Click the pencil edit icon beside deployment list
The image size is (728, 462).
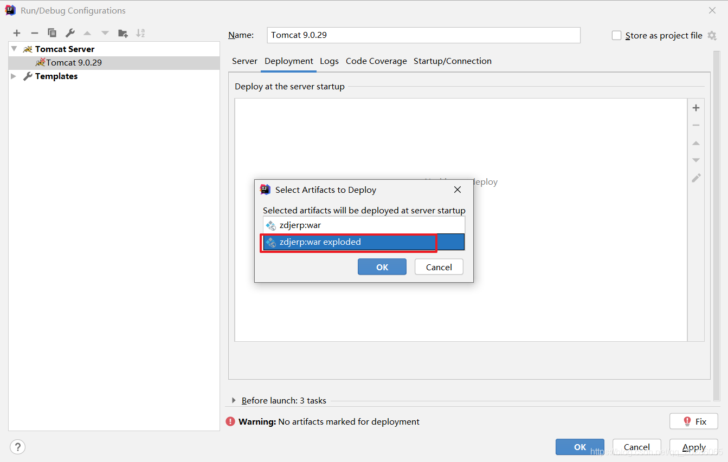tap(696, 178)
